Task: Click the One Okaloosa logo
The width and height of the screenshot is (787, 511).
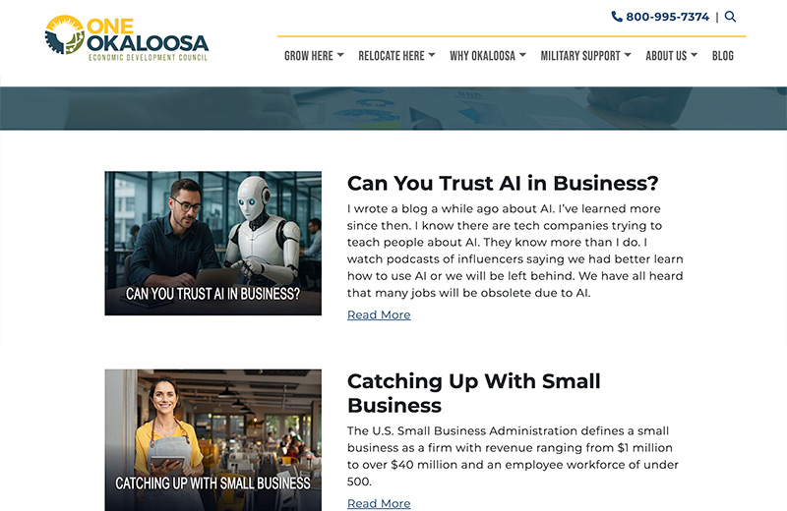Action: [127, 38]
